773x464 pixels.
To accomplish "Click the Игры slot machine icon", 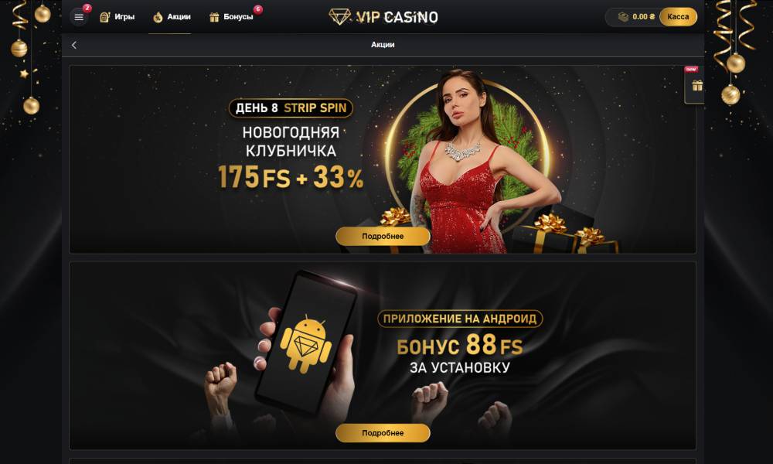I will [104, 17].
